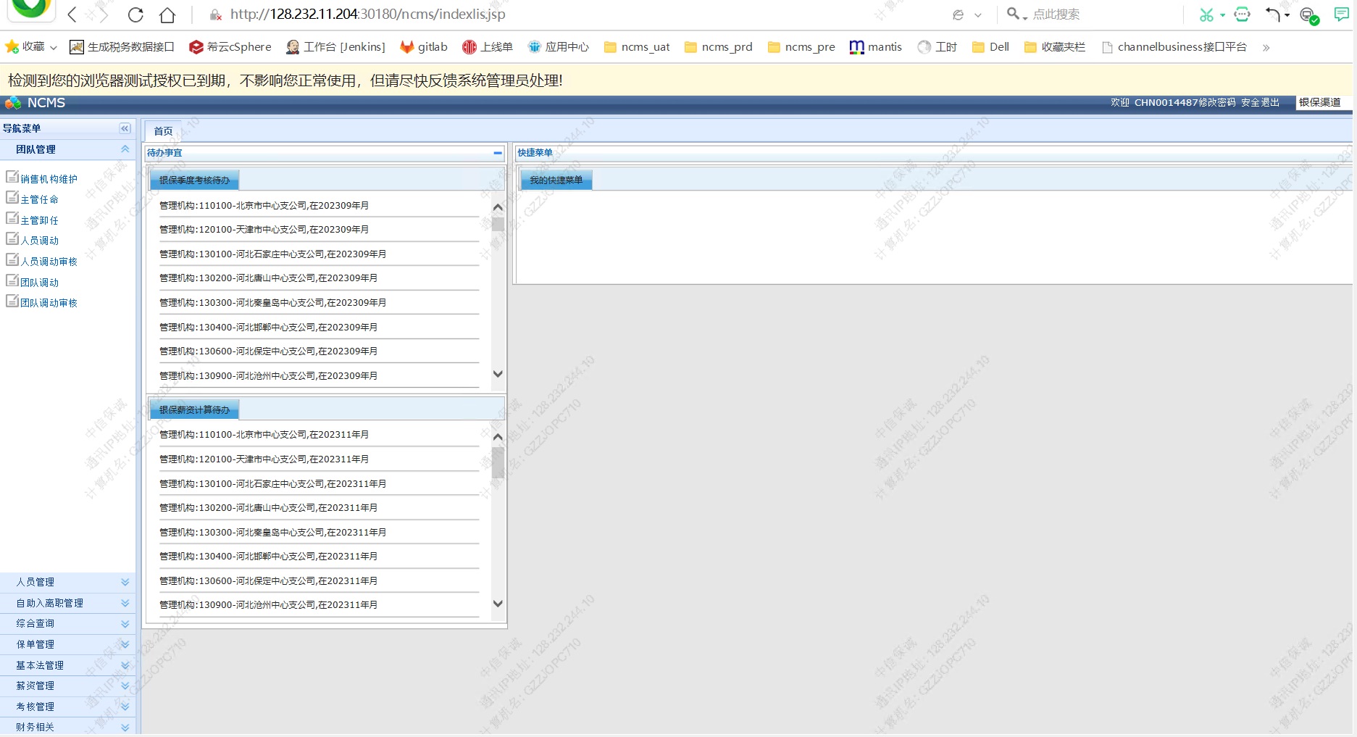Open 工作台 [Jenkins] bookmark
This screenshot has height=737, width=1357.
(335, 47)
